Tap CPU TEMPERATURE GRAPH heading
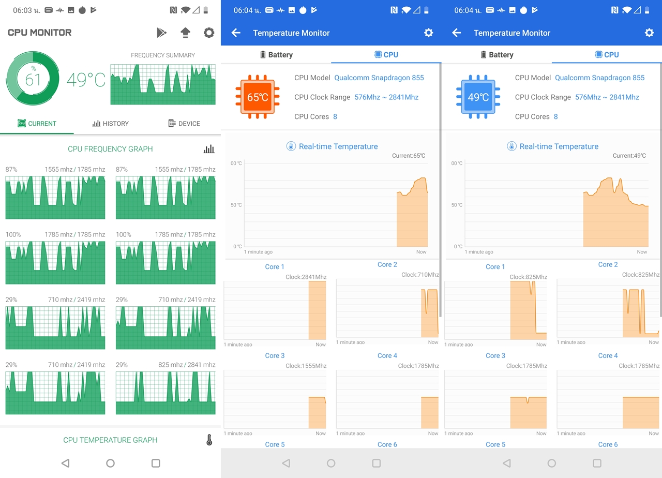The width and height of the screenshot is (662, 478). pyautogui.click(x=110, y=440)
